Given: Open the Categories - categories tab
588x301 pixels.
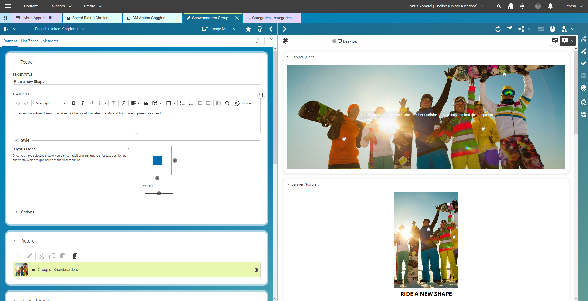Looking at the screenshot, I should [271, 18].
